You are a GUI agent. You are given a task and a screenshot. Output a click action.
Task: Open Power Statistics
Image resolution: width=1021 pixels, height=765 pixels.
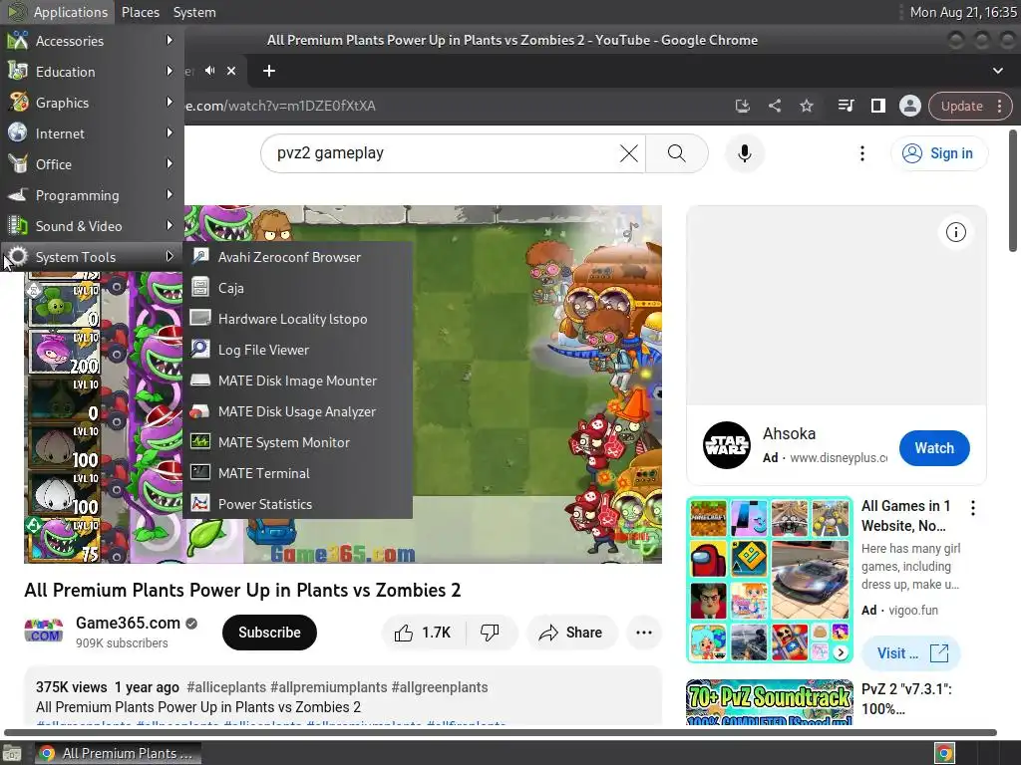click(298, 504)
